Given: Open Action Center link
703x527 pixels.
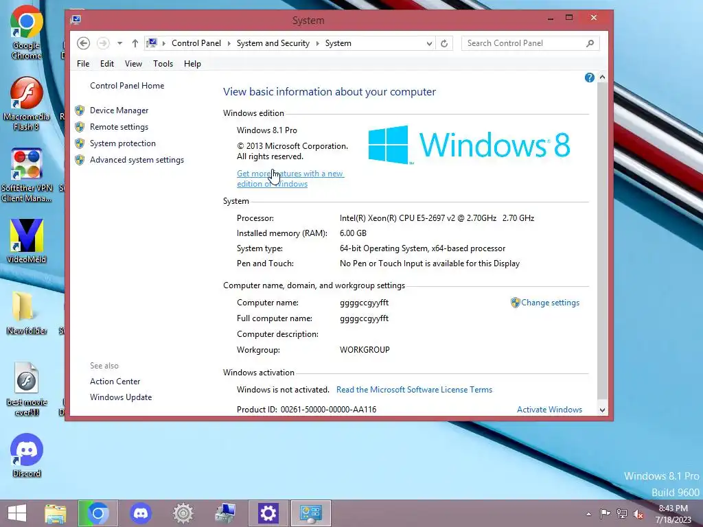Looking at the screenshot, I should tap(115, 382).
